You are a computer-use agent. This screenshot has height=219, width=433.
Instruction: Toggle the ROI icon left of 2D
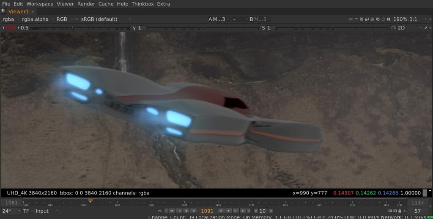(393, 27)
